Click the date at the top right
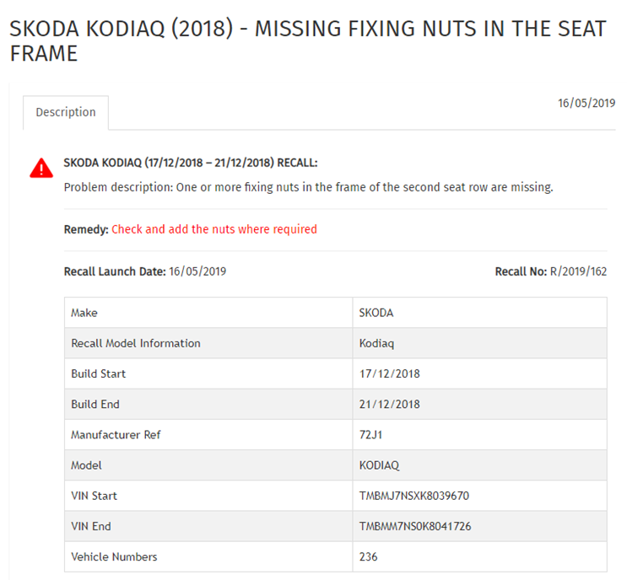Image resolution: width=627 pixels, height=580 pixels. [586, 103]
